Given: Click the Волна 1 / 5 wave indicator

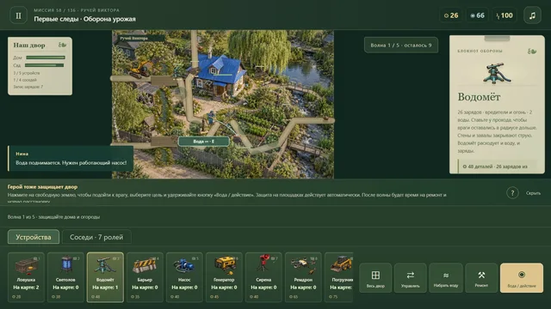Looking at the screenshot, I should coord(401,45).
